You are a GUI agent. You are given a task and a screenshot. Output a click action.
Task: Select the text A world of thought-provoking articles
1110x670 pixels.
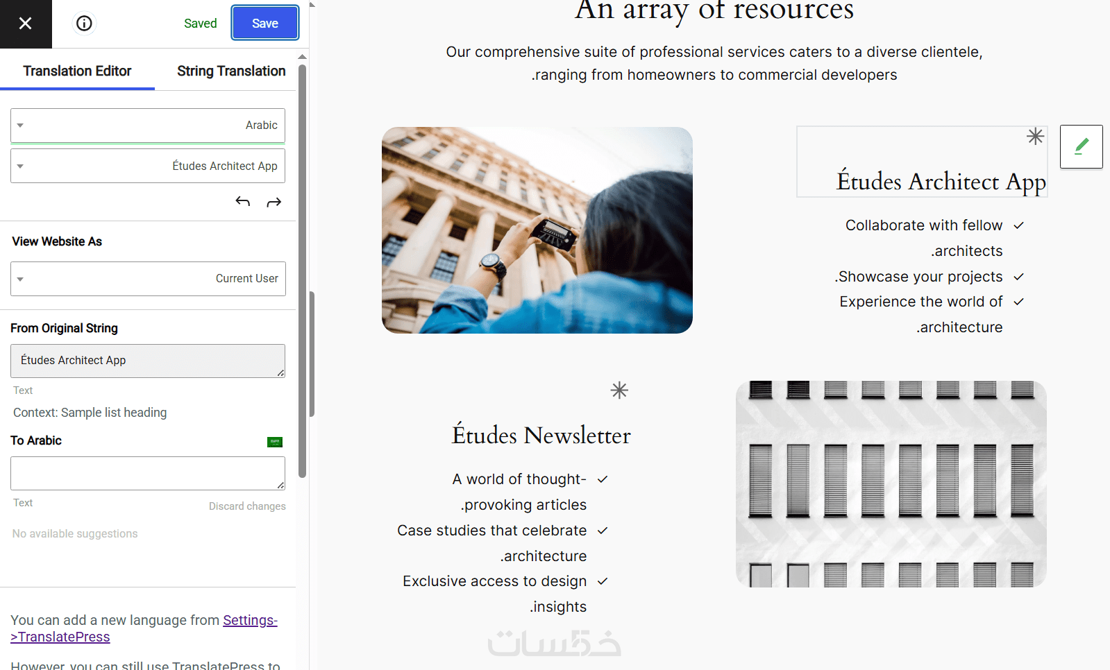[x=519, y=492]
